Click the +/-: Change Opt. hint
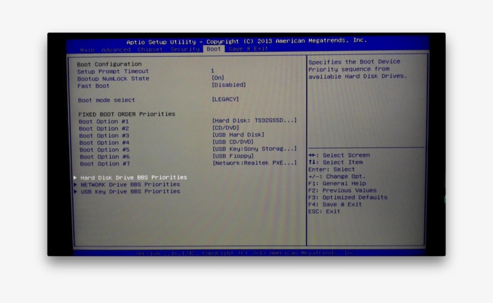Viewport: 493px width, 303px height. pos(337,176)
